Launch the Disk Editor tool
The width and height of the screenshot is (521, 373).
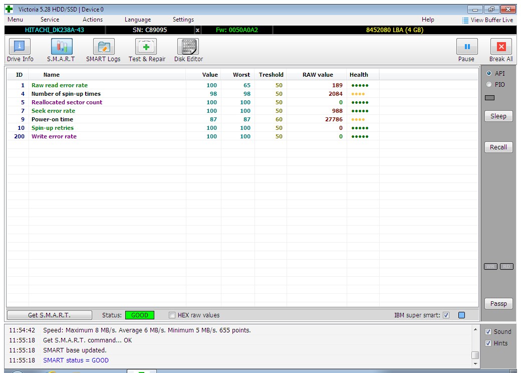point(188,50)
